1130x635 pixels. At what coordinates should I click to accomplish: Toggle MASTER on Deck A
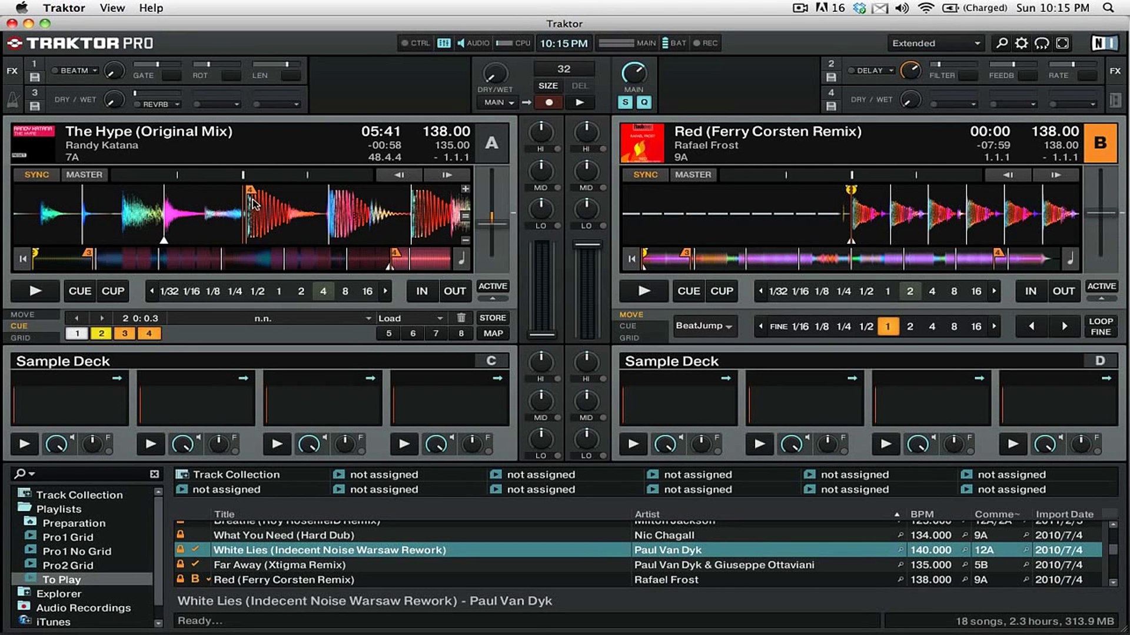pyautogui.click(x=84, y=175)
